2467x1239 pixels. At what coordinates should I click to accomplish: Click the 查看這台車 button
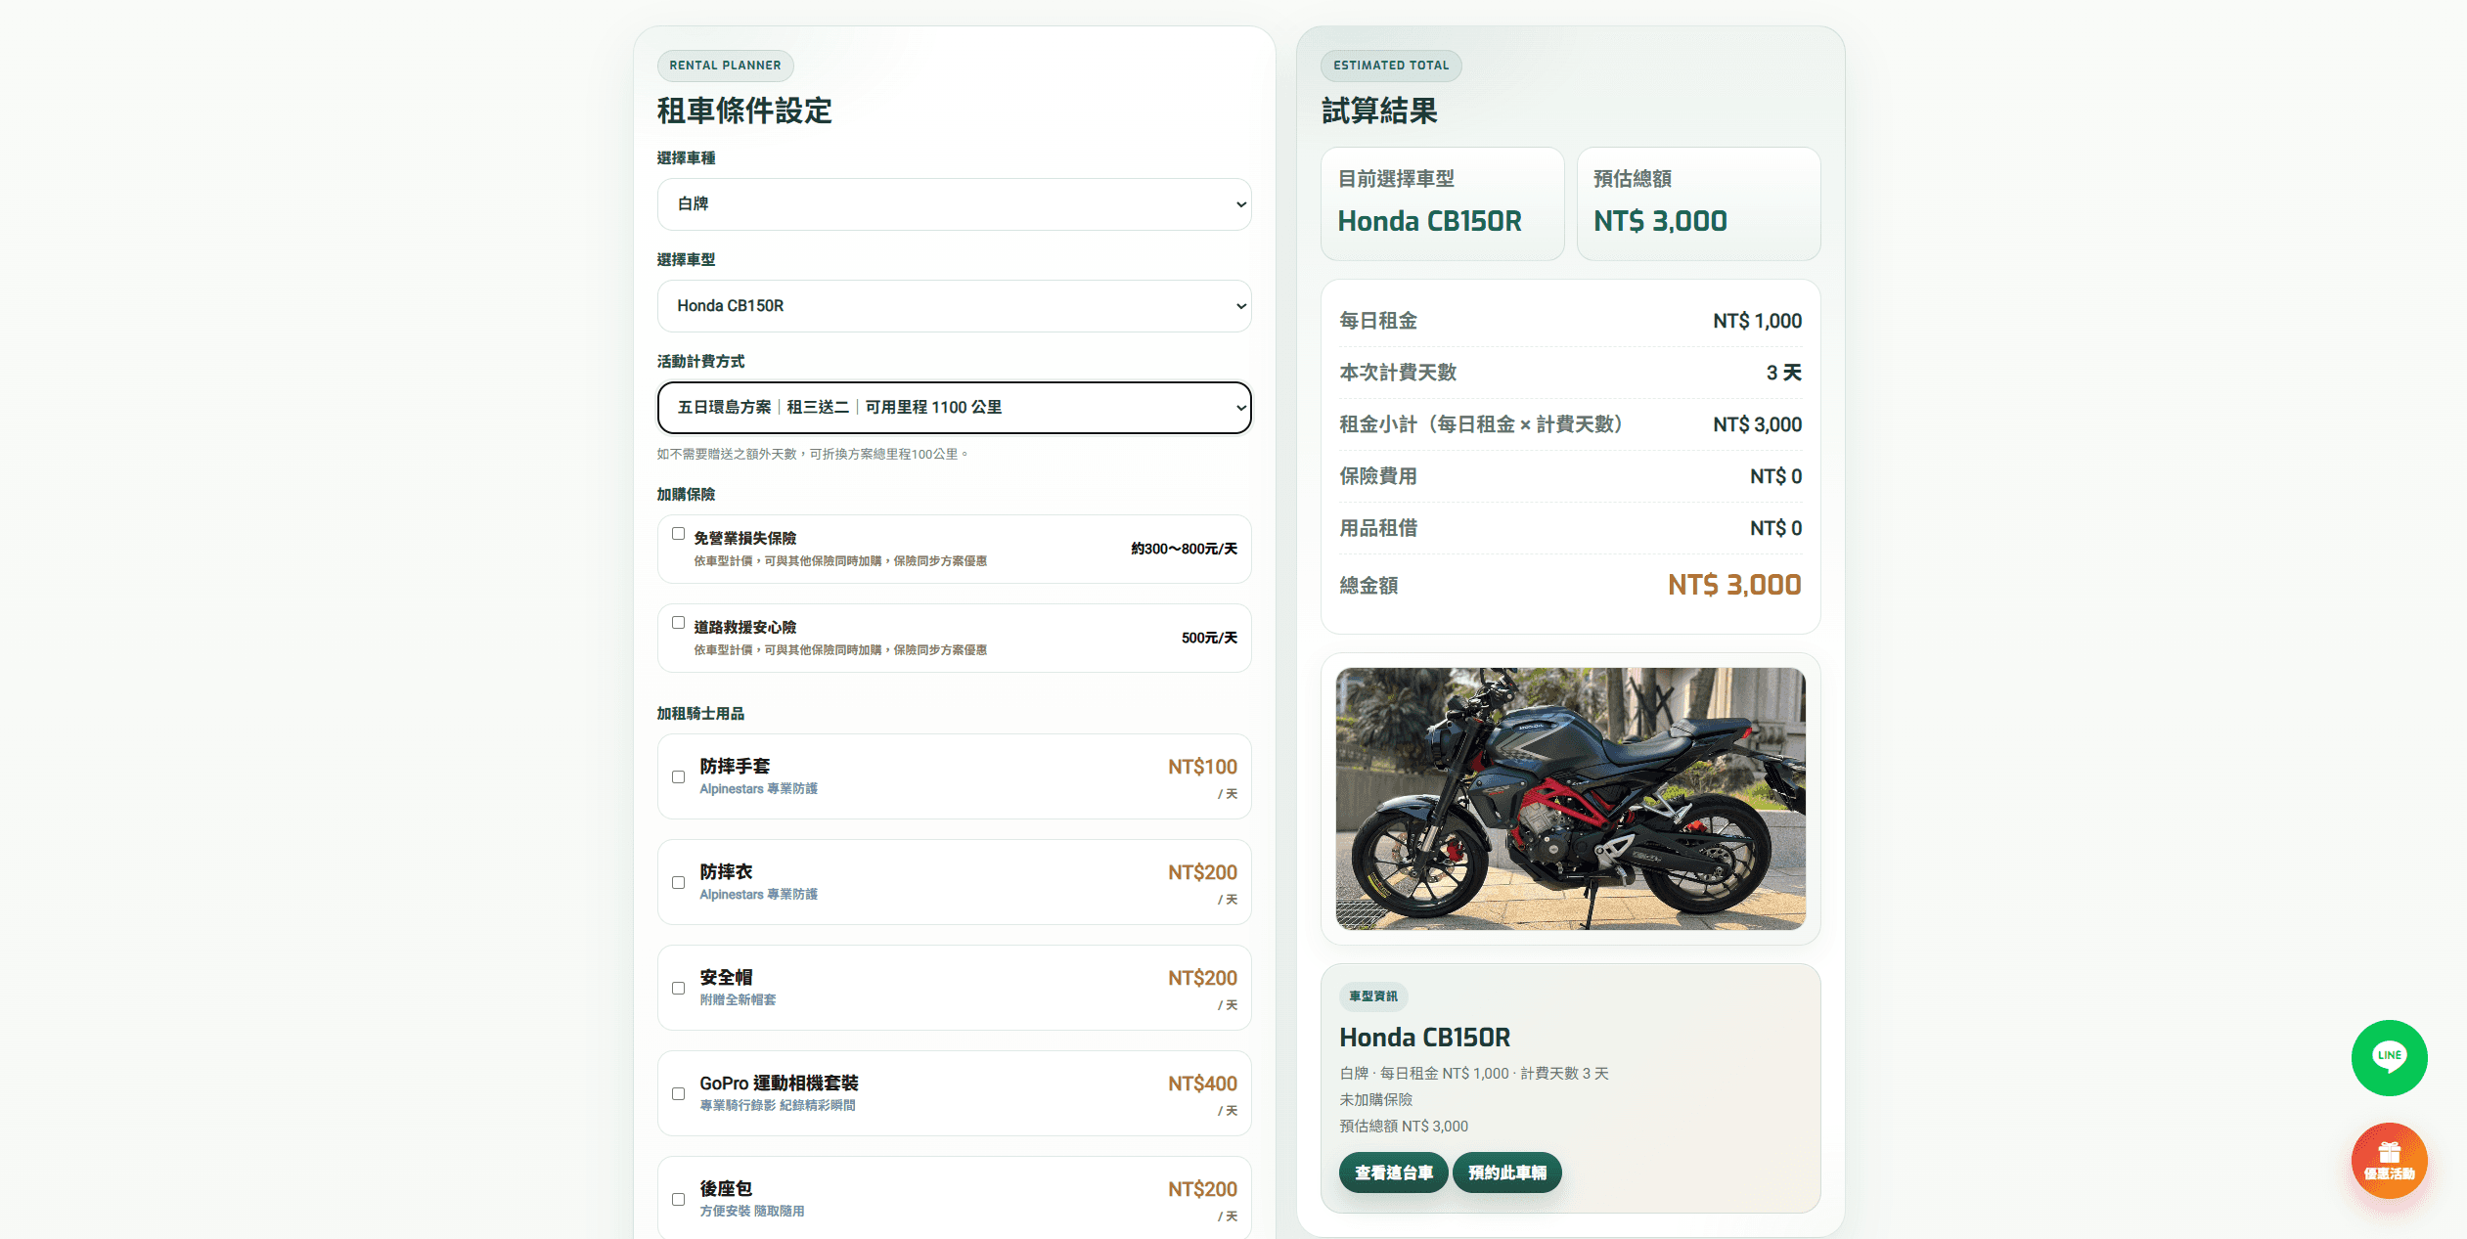click(x=1393, y=1173)
